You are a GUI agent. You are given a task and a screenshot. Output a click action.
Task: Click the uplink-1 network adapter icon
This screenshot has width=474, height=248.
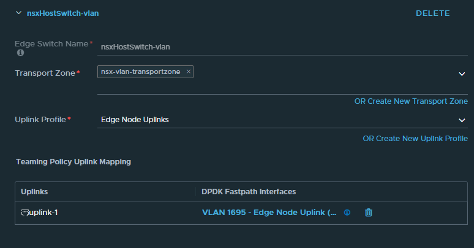25,213
